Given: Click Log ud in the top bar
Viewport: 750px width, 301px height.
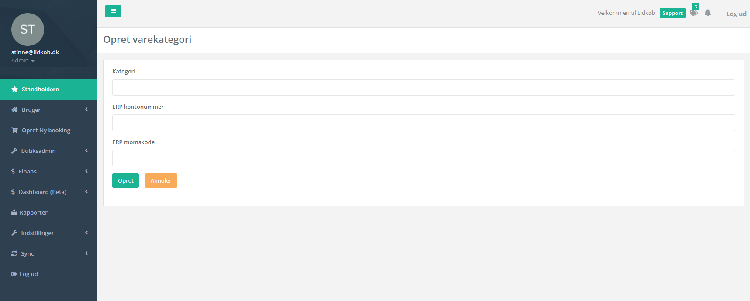Looking at the screenshot, I should pos(736,14).
